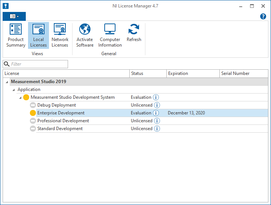Screen dimensions: 271x205
Task: Select Measurement Studio 2019 row
Action: pyautogui.click(x=139, y=82)
